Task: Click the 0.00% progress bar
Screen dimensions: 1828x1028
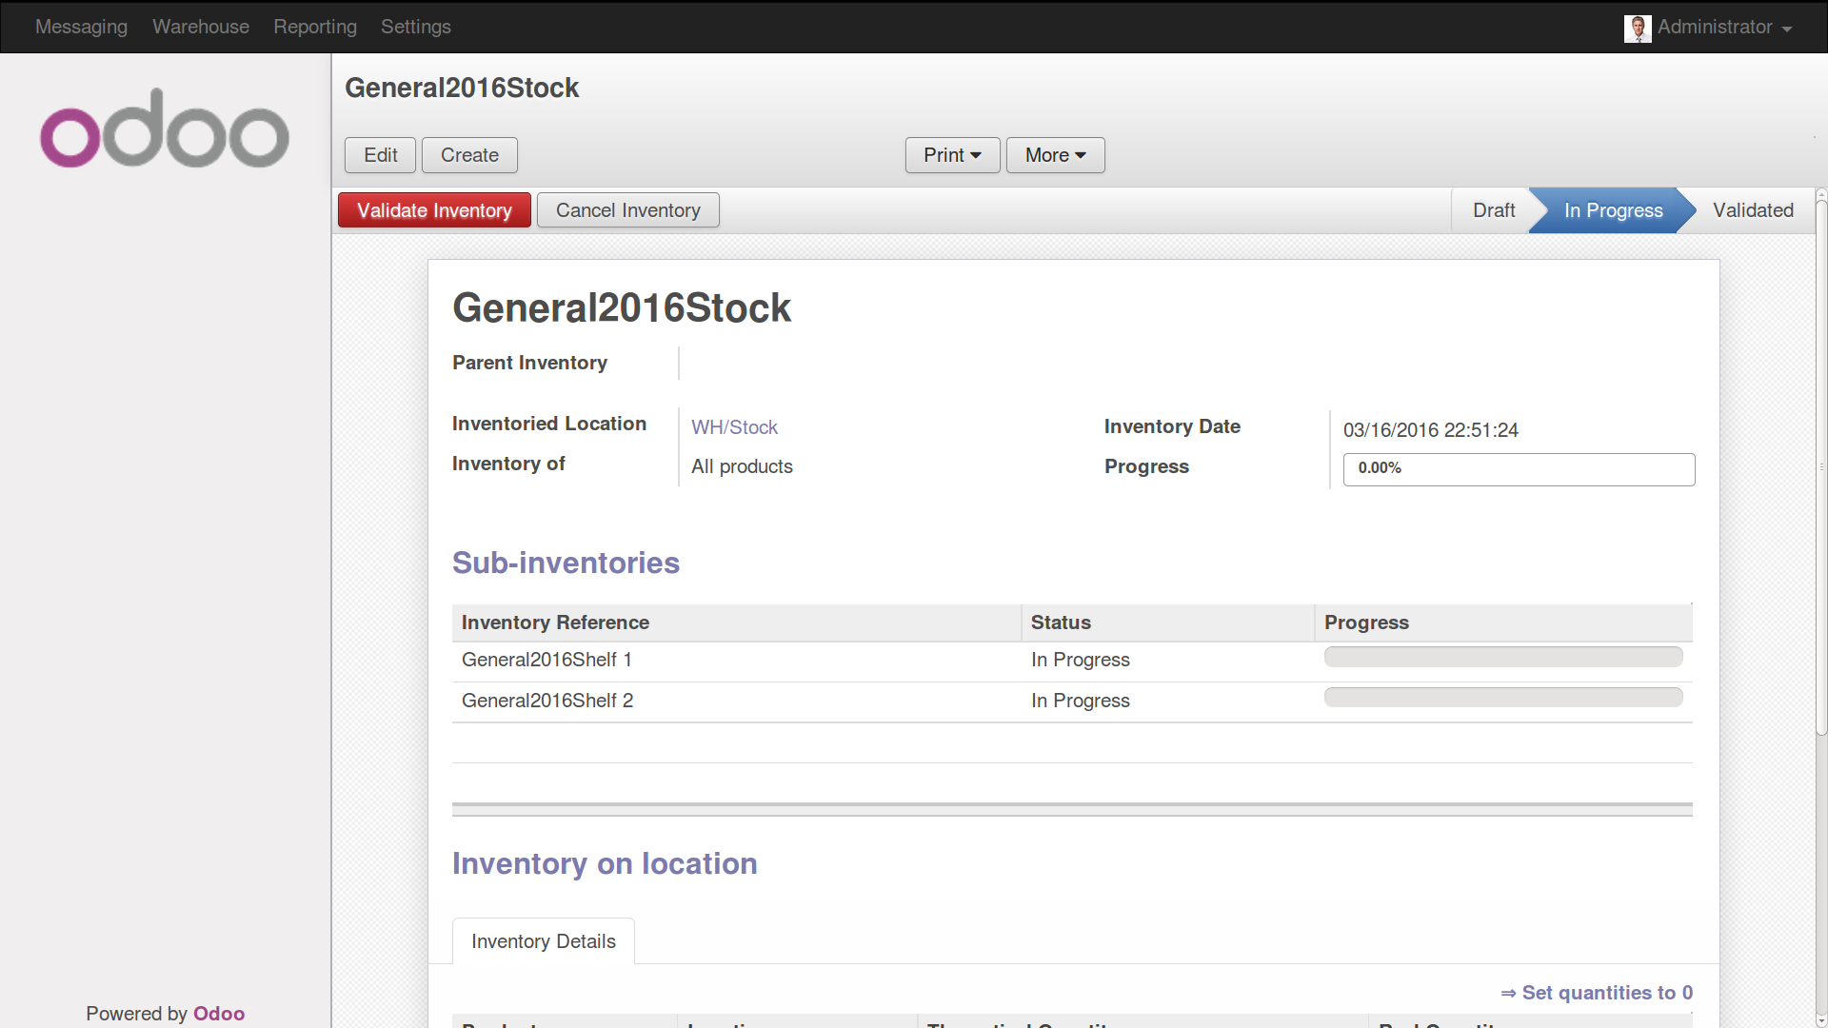Action: (1518, 468)
